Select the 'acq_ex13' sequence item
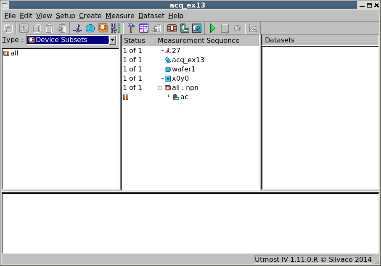 click(x=188, y=60)
